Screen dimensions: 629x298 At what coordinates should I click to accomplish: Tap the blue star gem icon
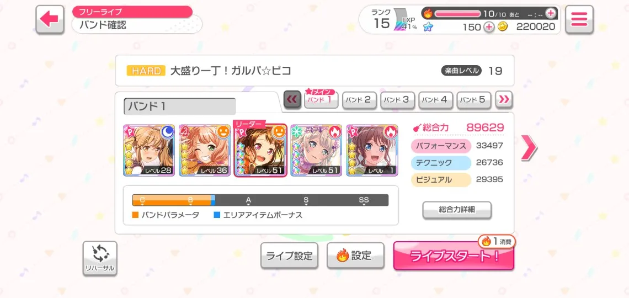pyautogui.click(x=428, y=27)
